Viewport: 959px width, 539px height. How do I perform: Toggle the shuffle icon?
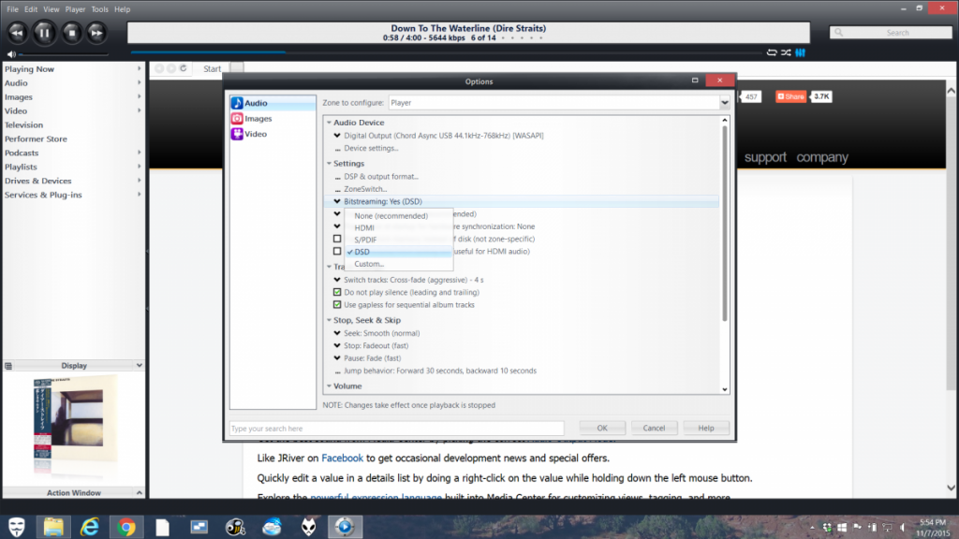[786, 52]
